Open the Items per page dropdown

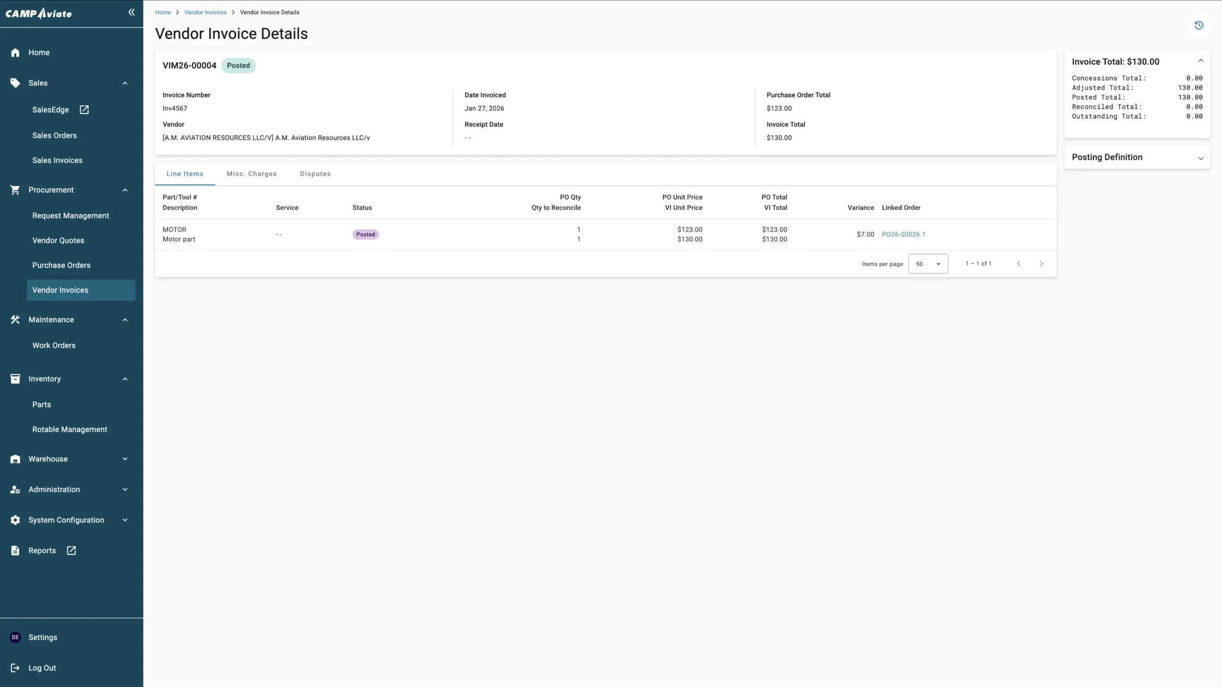pyautogui.click(x=928, y=264)
